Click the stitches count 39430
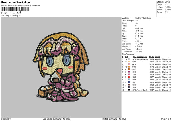 [168, 2]
